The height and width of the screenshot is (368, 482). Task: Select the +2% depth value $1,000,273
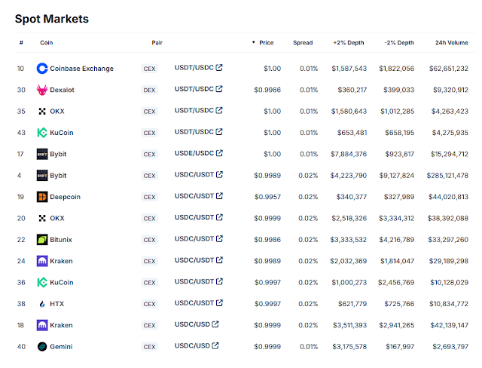(349, 283)
